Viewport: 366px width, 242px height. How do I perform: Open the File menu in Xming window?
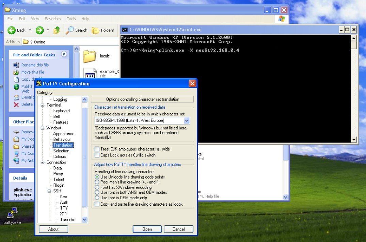[x=10, y=19]
